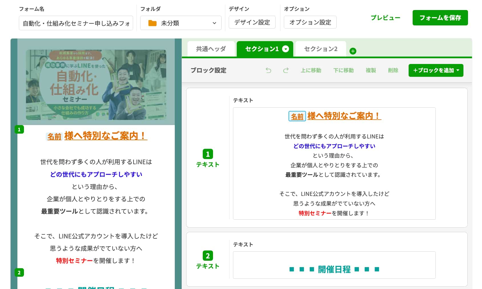Switch to the 共通ヘッダ tab
This screenshot has width=482, height=289.
pyautogui.click(x=211, y=49)
